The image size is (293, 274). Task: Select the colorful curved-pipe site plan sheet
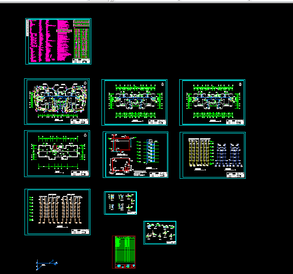57,102
